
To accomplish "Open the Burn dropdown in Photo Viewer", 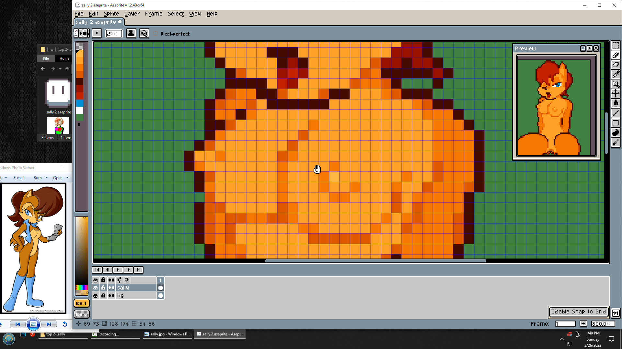I will coord(47,177).
